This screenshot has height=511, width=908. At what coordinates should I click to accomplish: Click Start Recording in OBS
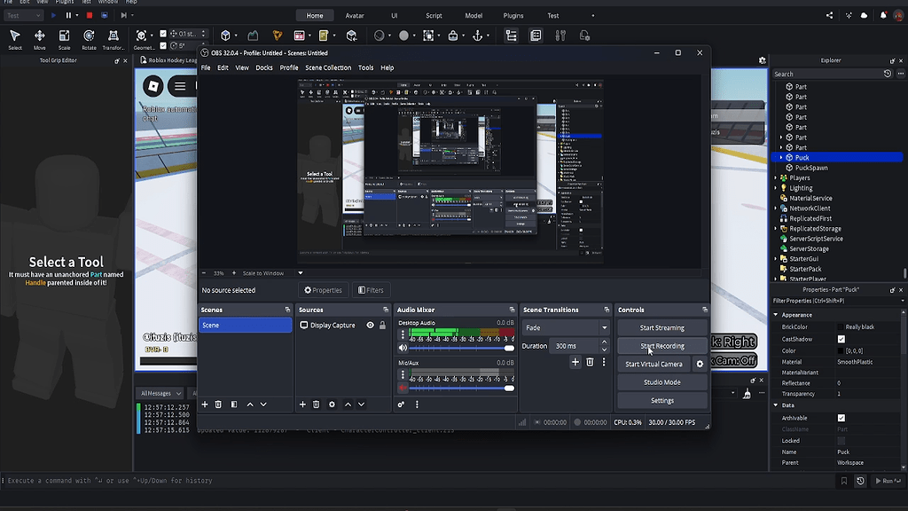(661, 346)
